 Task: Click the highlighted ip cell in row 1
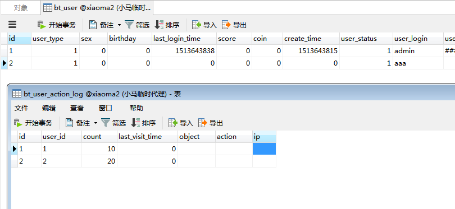click(265, 149)
